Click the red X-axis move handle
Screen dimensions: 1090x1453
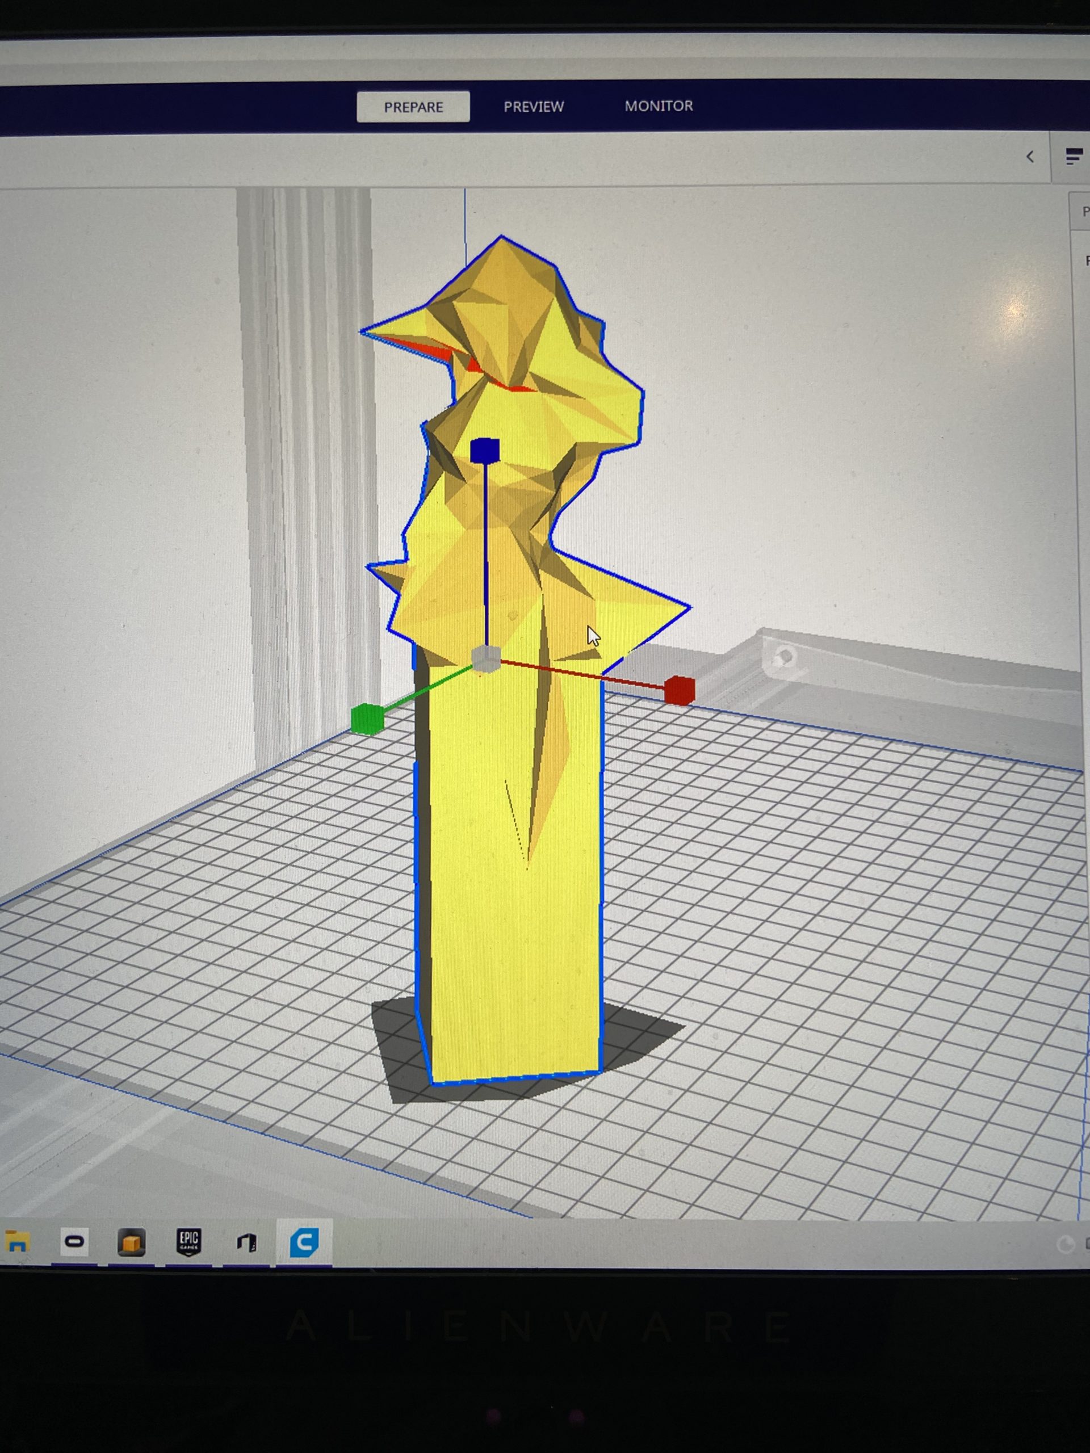click(x=680, y=690)
